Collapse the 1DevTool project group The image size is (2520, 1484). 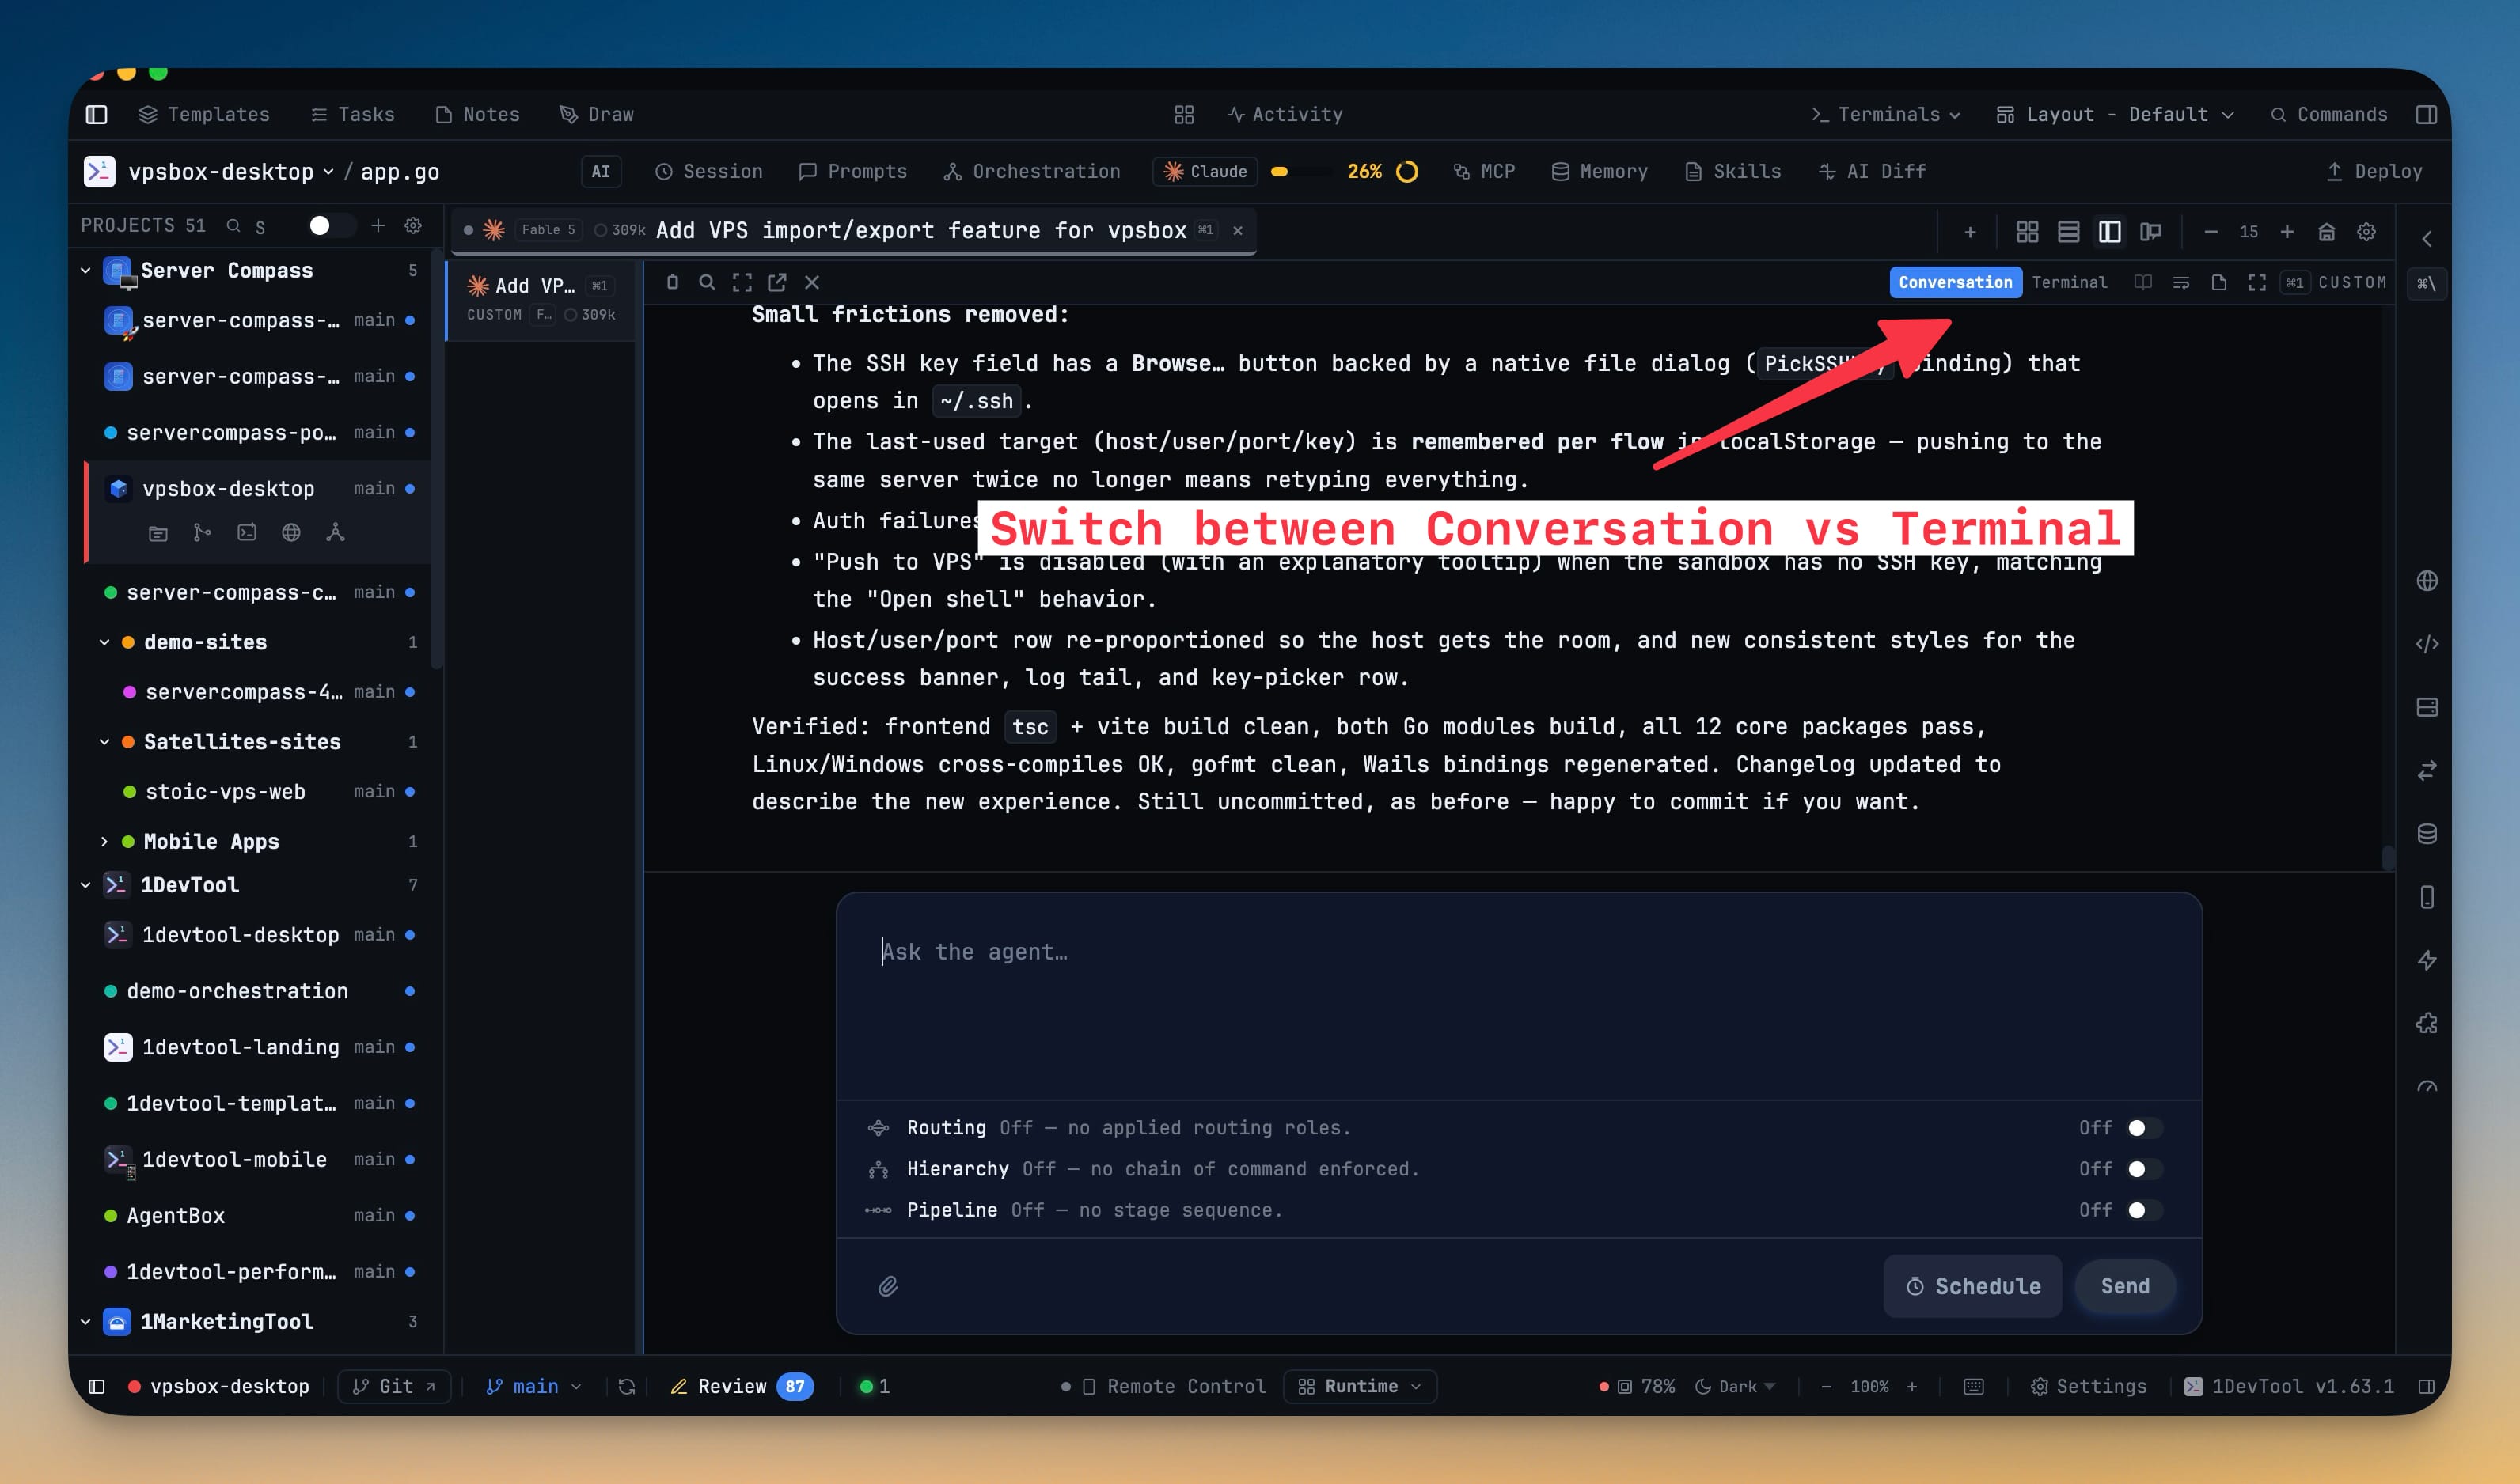click(85, 885)
